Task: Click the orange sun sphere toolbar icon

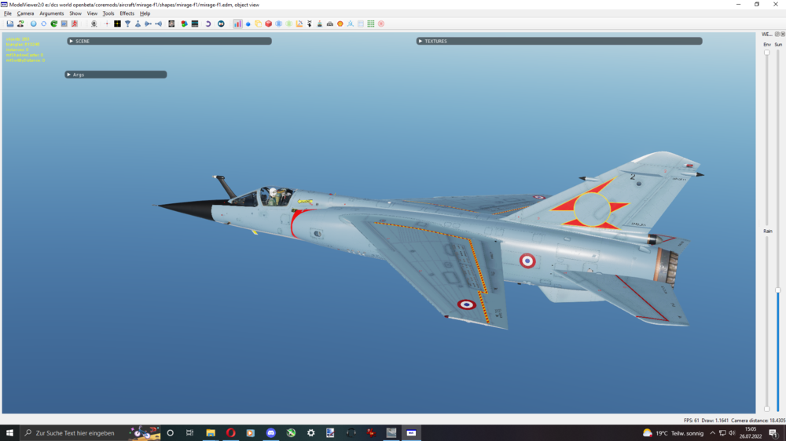Action: click(340, 24)
